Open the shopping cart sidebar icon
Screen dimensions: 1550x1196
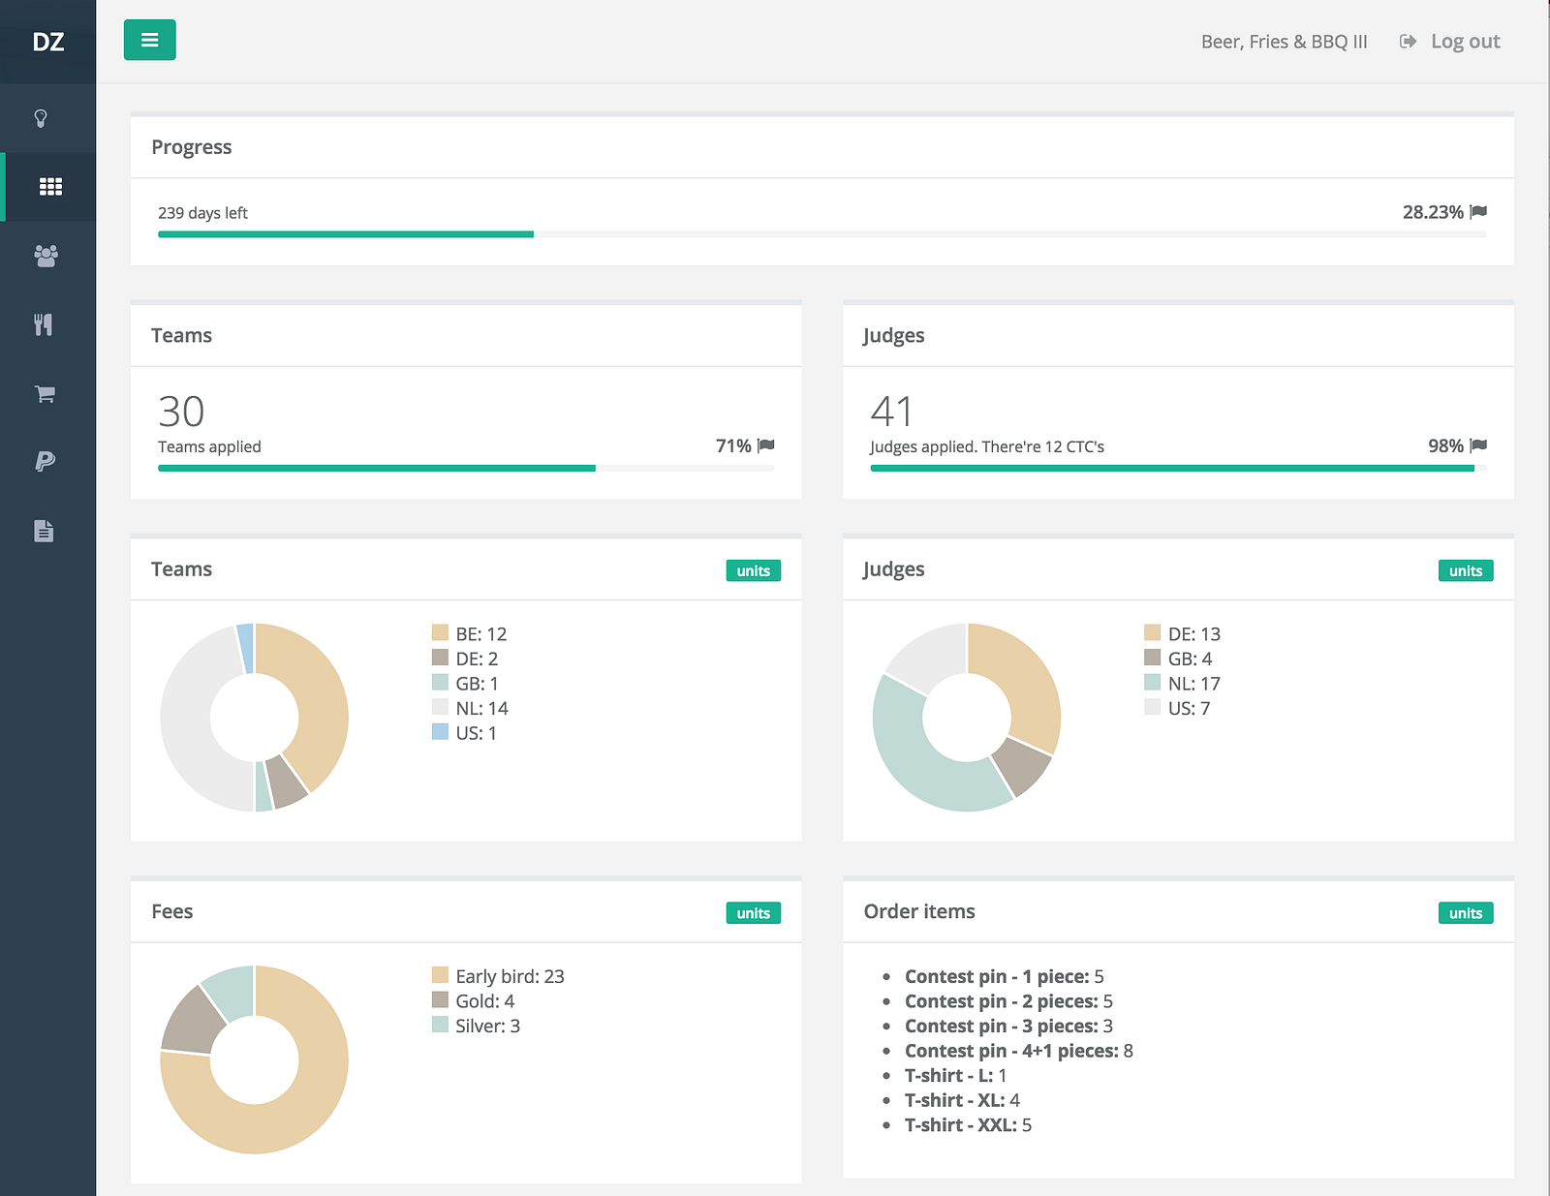pos(45,394)
